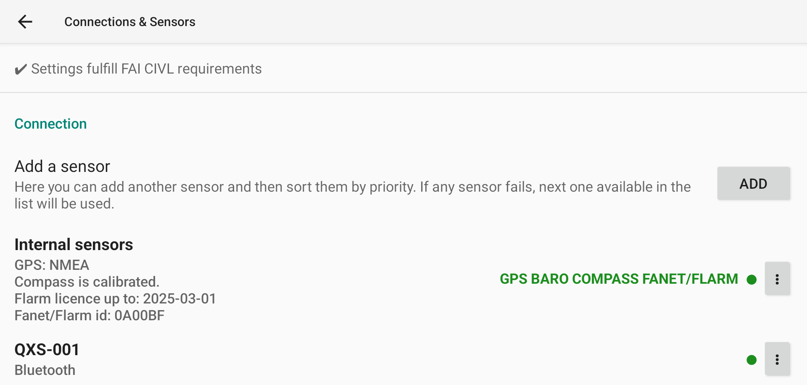Go back using the arrow icon
The height and width of the screenshot is (385, 807).
point(25,22)
